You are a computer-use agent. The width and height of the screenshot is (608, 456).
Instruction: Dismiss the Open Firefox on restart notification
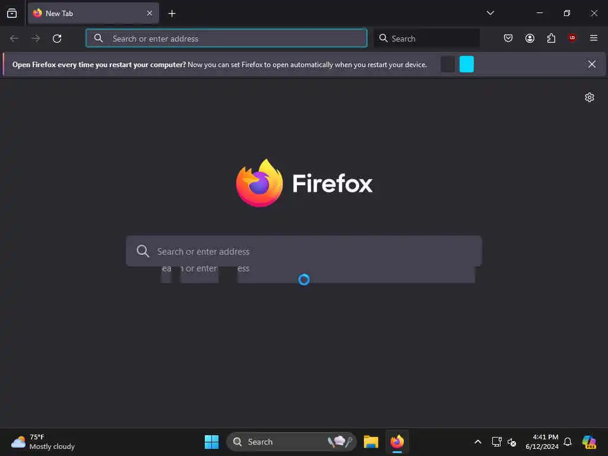click(x=592, y=64)
